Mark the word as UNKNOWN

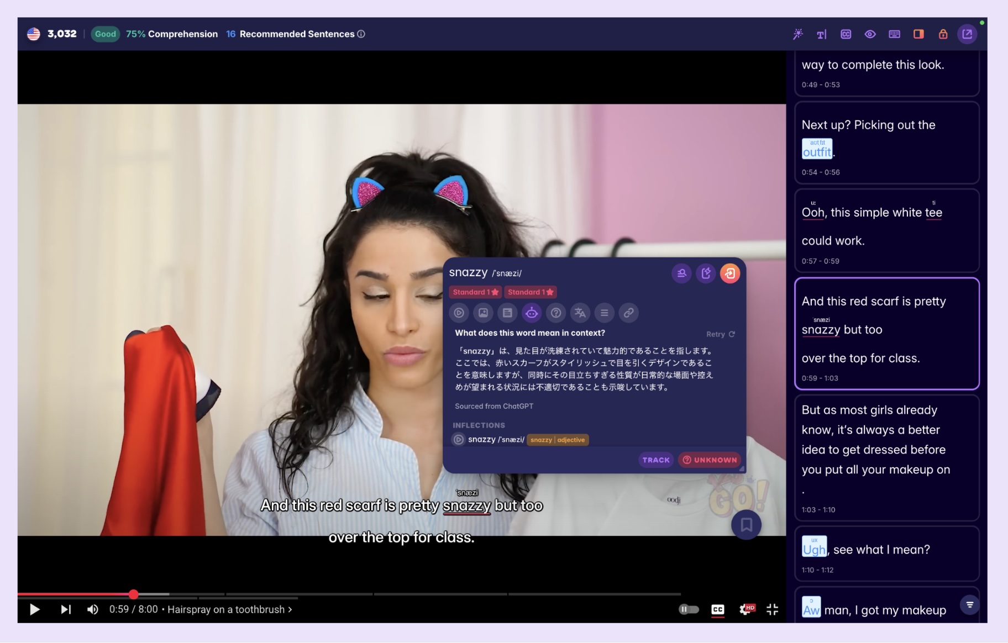(x=710, y=460)
